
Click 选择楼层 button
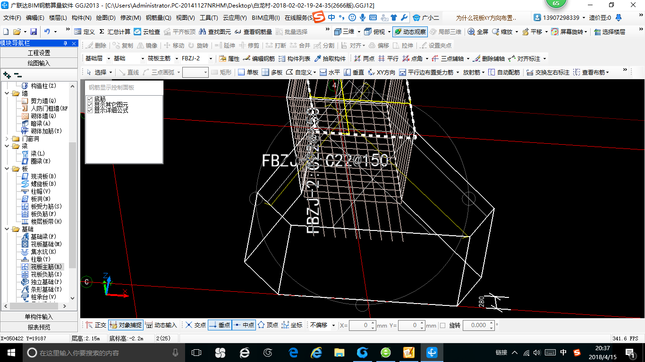pyautogui.click(x=610, y=32)
